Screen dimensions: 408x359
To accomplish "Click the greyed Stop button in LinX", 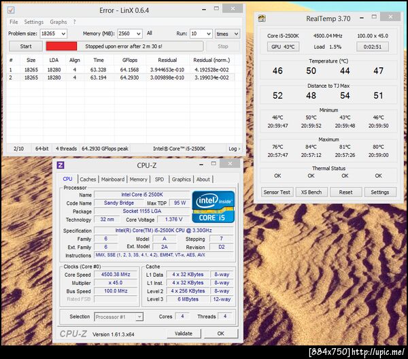I will (223, 46).
